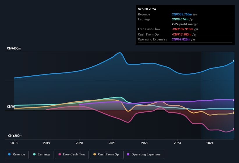Click the 2023 x-axis label
Screen dimensions: 239x163
coord(177,143)
